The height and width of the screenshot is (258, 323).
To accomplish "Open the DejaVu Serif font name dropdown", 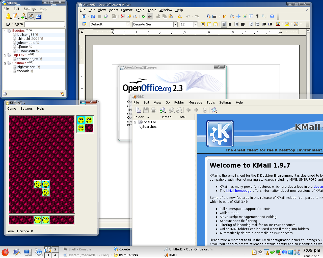I will click(175, 24).
